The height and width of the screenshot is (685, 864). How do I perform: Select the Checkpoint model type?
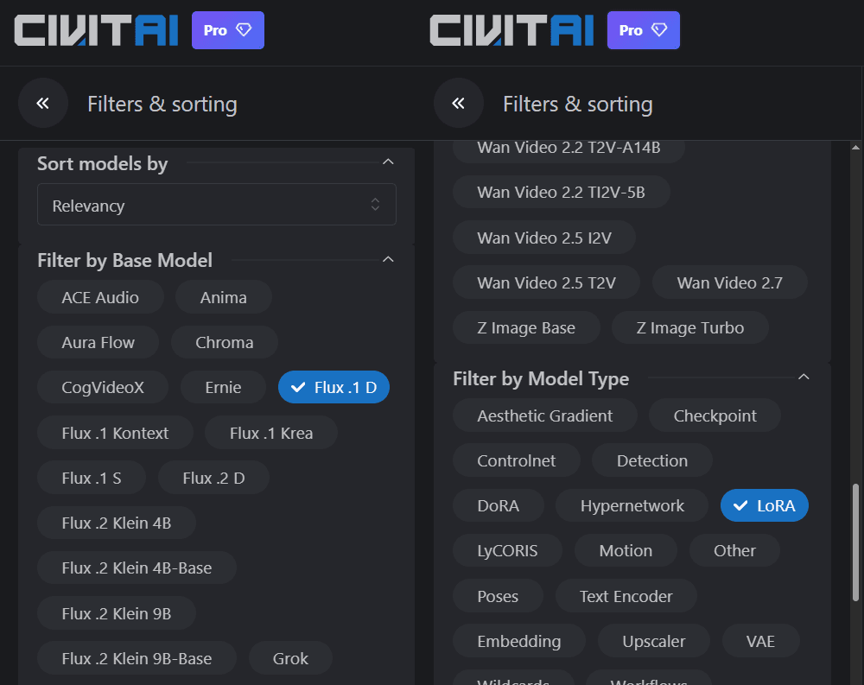(x=715, y=415)
